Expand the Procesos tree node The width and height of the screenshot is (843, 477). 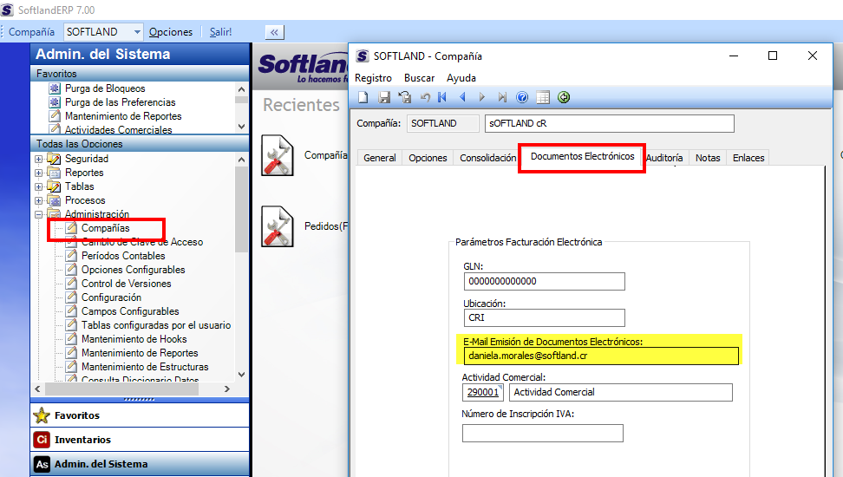tap(39, 201)
